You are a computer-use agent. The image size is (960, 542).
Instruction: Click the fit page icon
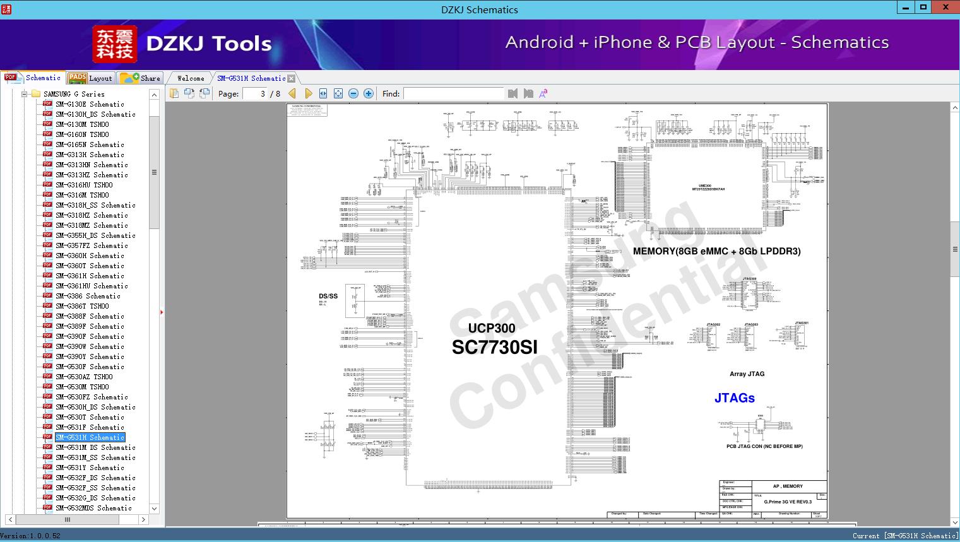tap(338, 93)
